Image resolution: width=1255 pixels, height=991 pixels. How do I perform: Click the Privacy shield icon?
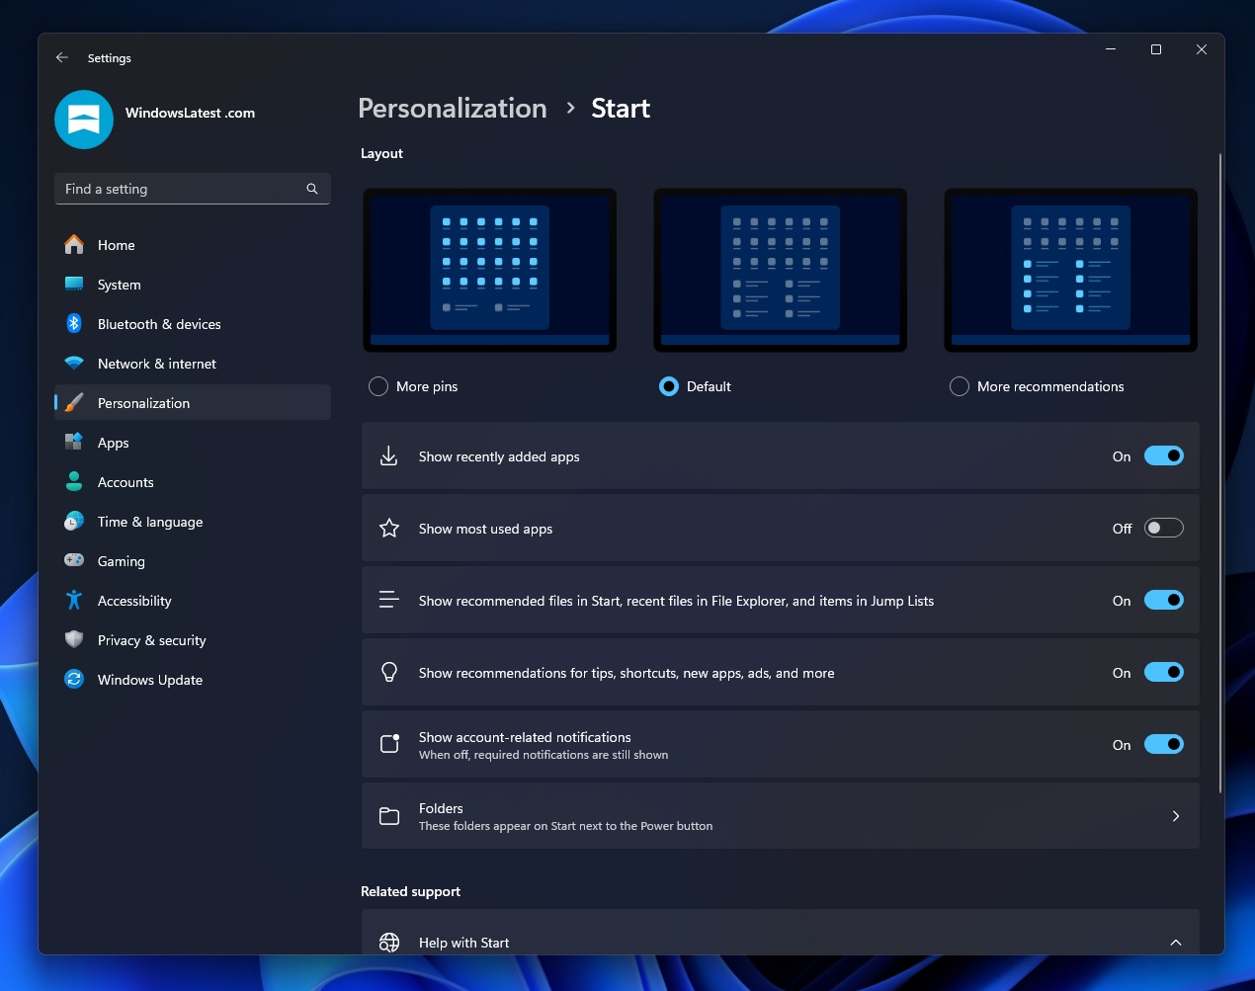[x=74, y=640]
